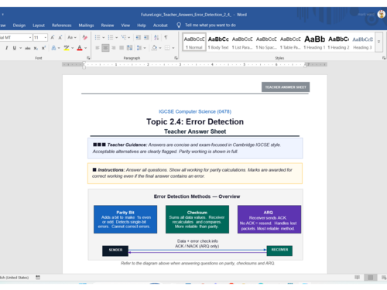Clear all formatting with eraser icon
The height and width of the screenshot is (290, 387).
(x=84, y=38)
